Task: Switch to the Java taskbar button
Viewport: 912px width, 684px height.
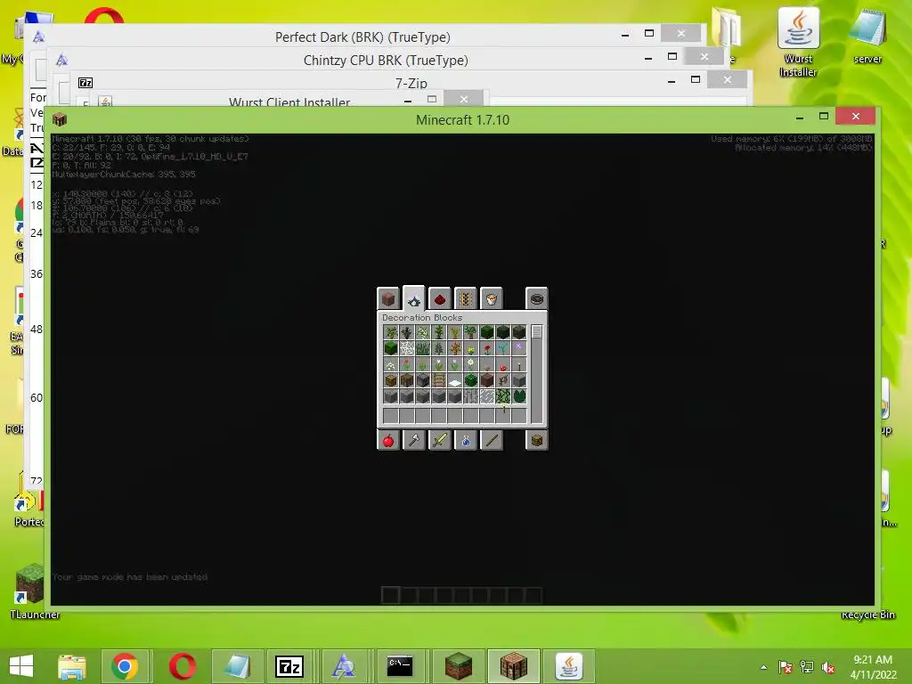Action: (568, 666)
